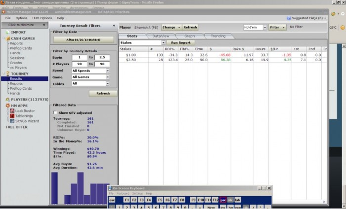Select vs Players in sidebar
346x209 pixels.
[x=18, y=68]
